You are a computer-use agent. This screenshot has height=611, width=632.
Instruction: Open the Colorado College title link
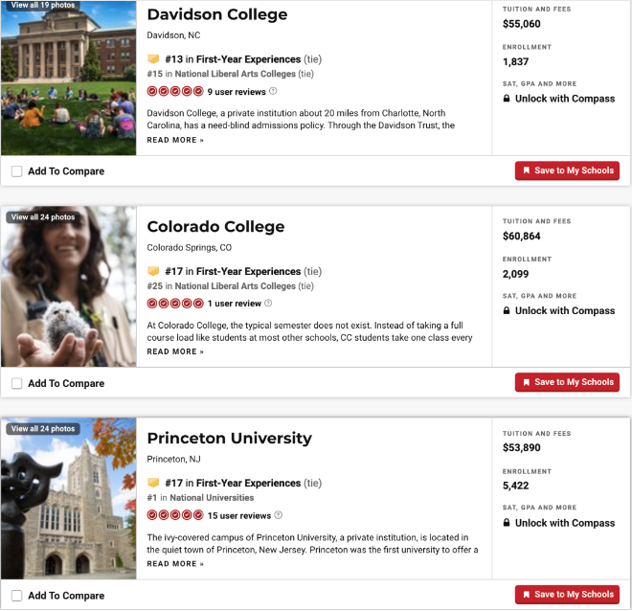coord(215,227)
